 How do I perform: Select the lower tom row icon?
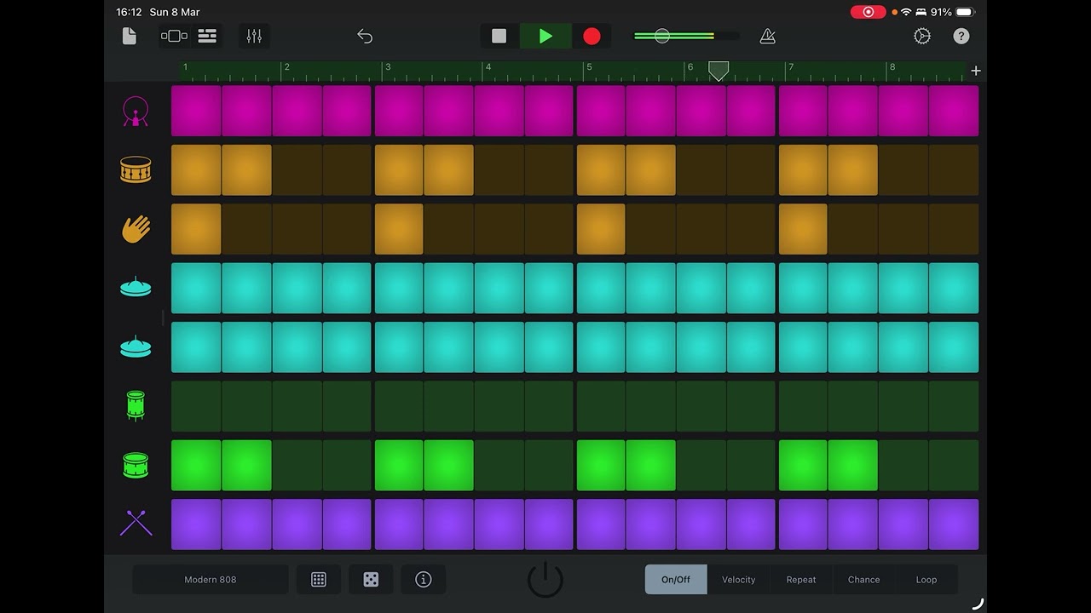click(x=136, y=465)
